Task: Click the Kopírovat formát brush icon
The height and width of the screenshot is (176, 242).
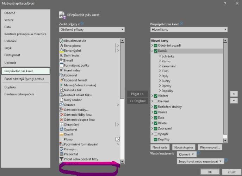Action: tap(62, 80)
